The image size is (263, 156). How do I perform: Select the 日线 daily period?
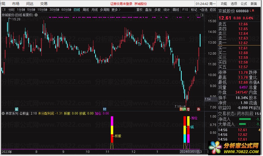[77, 10]
